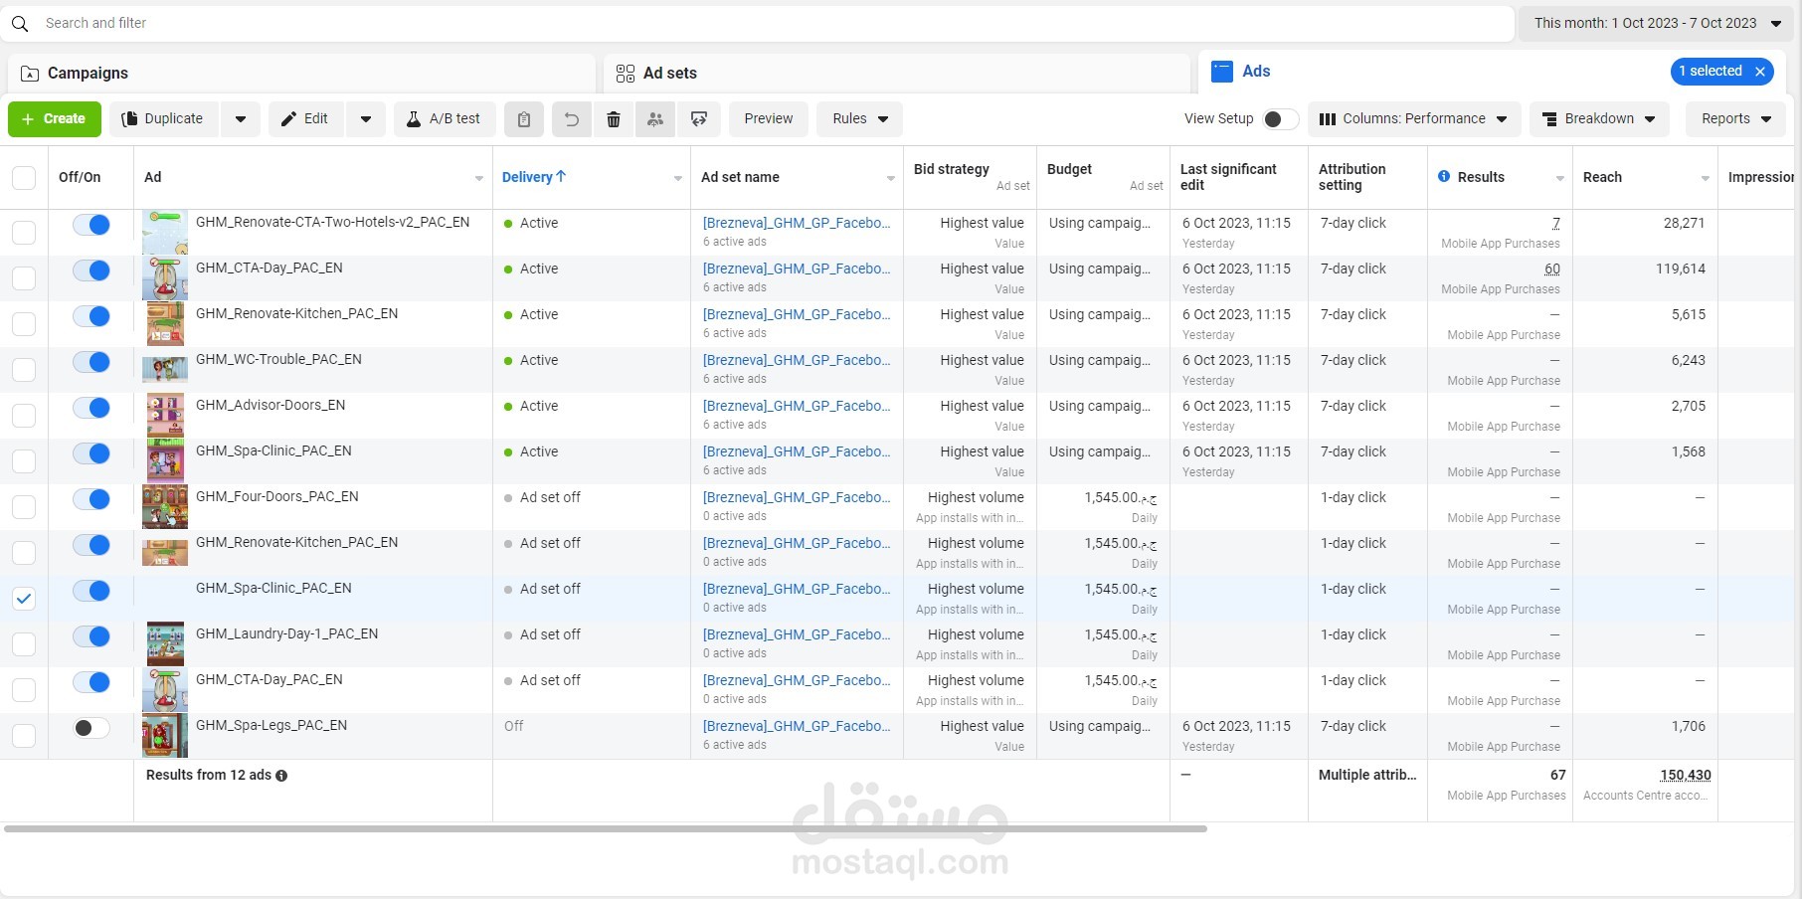
Task: Toggle the View Setup switch
Action: 1279,119
